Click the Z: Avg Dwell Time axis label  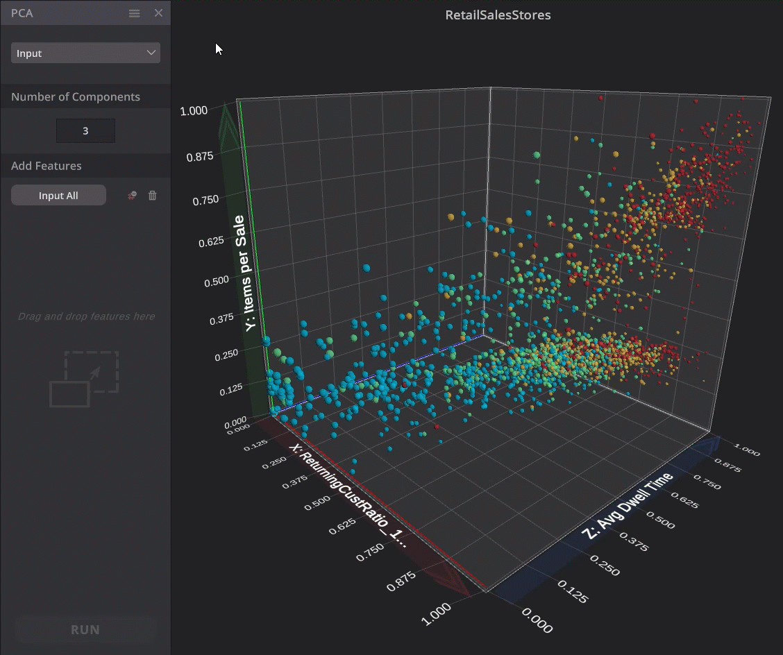pyautogui.click(x=628, y=506)
